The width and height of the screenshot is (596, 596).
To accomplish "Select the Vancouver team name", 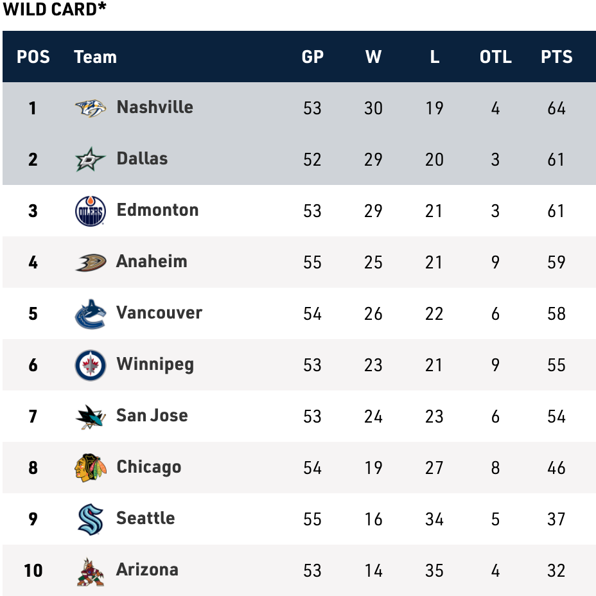I will coord(159,312).
